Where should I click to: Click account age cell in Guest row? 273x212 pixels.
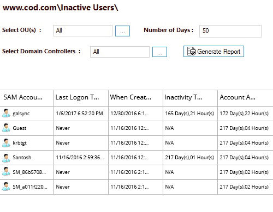[244, 128]
